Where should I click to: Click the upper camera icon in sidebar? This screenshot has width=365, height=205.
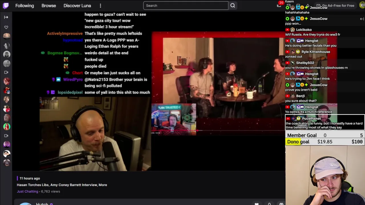[x=6, y=72]
